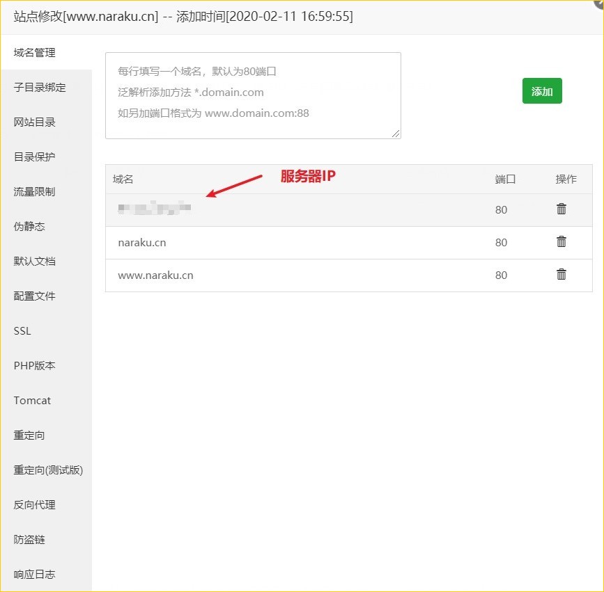Open the 伪静态 tab
This screenshot has height=592, width=604.
pos(46,226)
